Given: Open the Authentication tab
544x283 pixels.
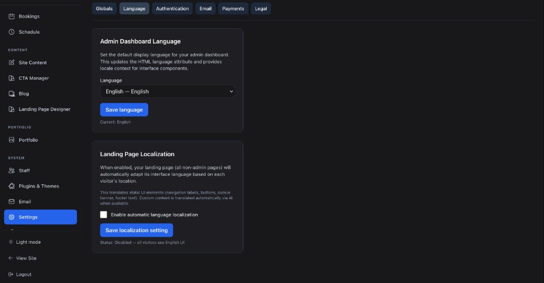Looking at the screenshot, I should tap(173, 8).
